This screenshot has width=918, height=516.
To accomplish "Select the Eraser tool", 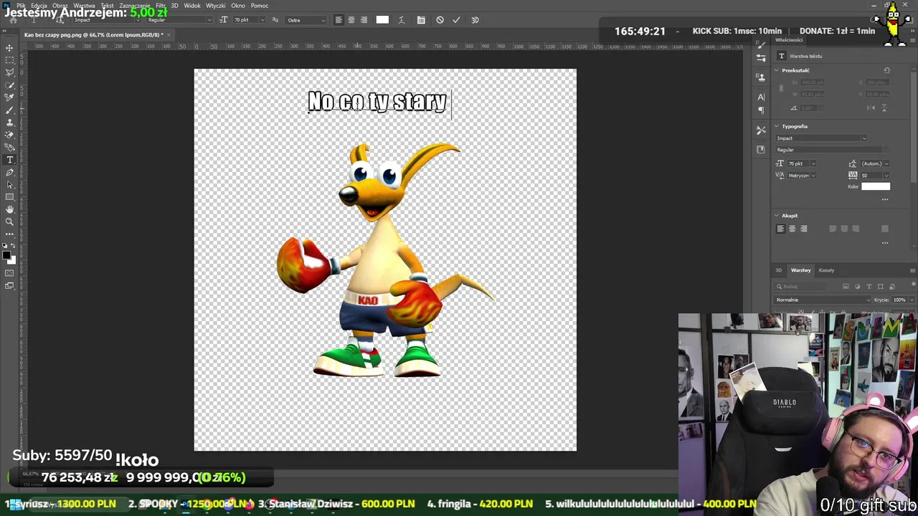I will 9,135.
